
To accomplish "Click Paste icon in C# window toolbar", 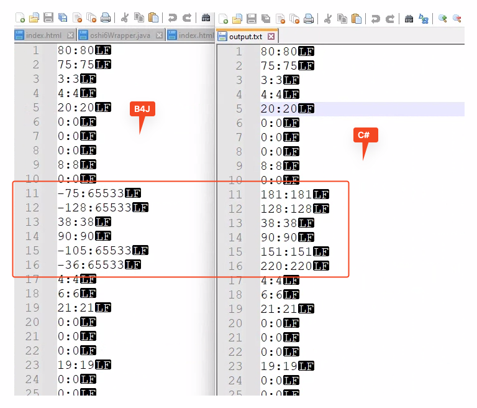I will click(357, 19).
